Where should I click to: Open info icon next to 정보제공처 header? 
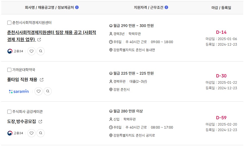click(77, 7)
